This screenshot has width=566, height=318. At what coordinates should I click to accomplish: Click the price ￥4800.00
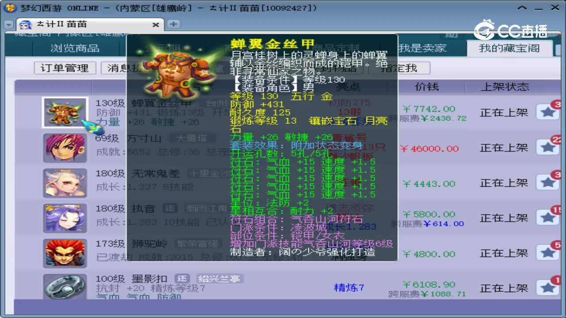click(x=429, y=254)
